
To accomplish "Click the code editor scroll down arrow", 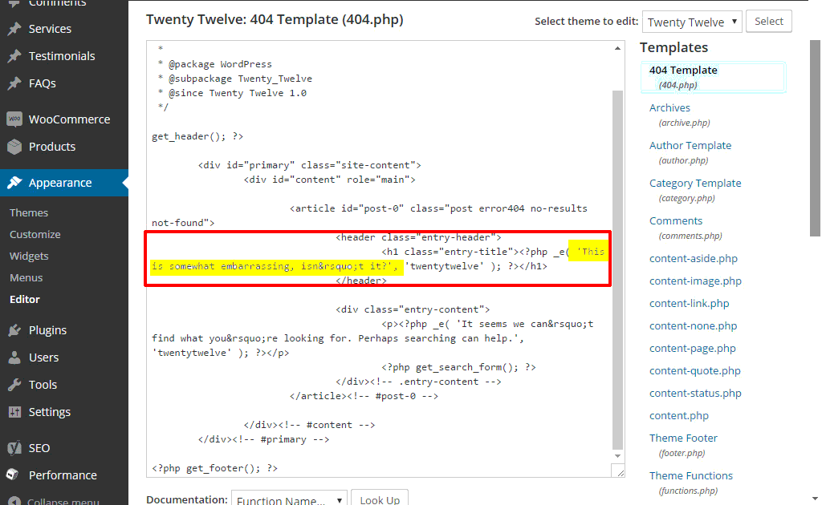I will coord(617,456).
